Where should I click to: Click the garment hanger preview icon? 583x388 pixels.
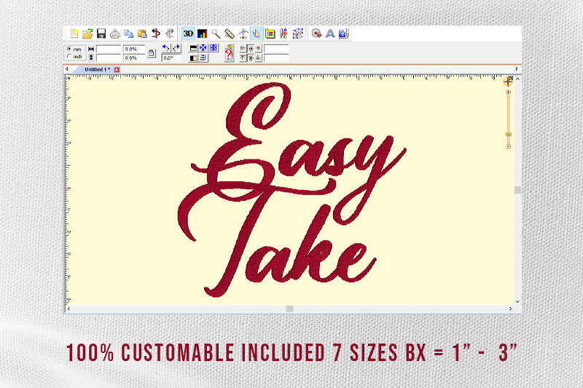click(243, 33)
